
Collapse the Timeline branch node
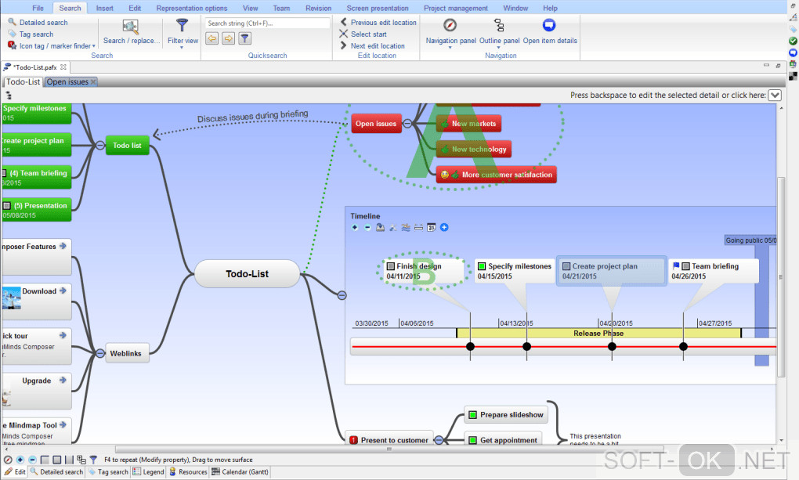pos(342,295)
